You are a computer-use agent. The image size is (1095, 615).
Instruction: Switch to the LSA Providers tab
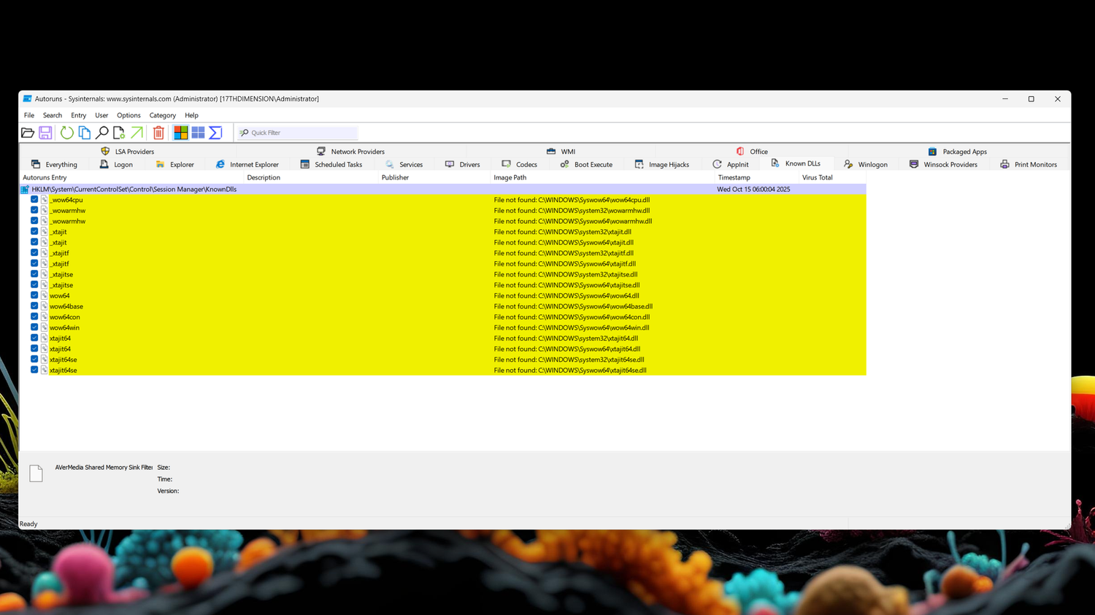point(128,151)
